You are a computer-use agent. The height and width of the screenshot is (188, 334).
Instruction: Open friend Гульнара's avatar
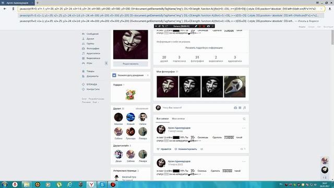tap(130, 132)
